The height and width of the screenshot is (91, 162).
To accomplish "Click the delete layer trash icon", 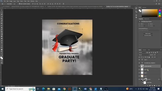I will (x=159, y=86).
